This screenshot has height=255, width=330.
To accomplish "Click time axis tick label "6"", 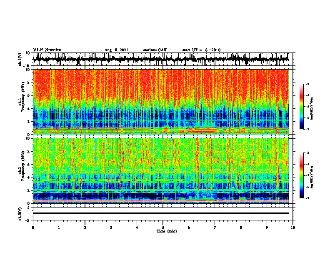I will click(189, 227).
